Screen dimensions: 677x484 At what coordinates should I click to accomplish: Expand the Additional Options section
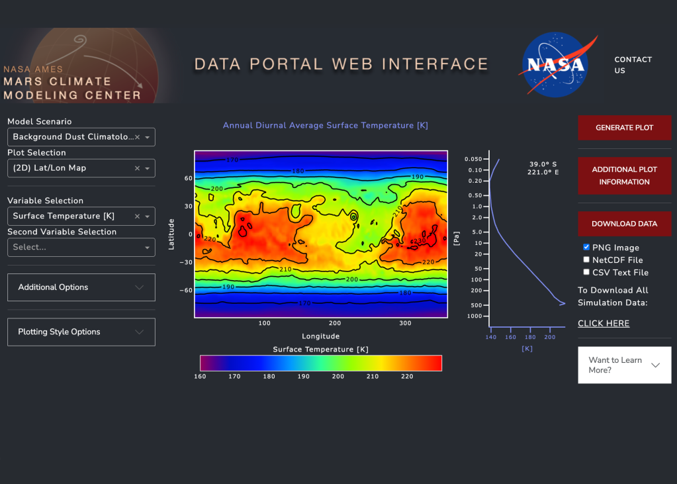coord(81,287)
